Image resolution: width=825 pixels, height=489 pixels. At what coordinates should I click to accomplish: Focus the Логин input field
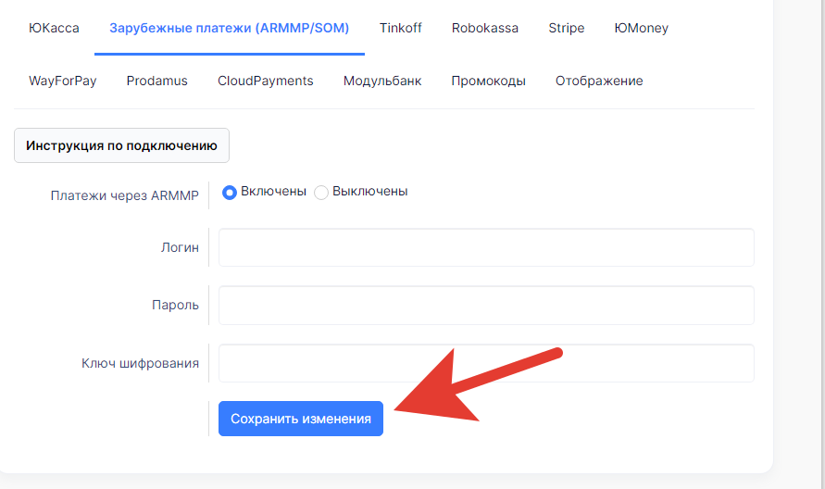tap(486, 247)
